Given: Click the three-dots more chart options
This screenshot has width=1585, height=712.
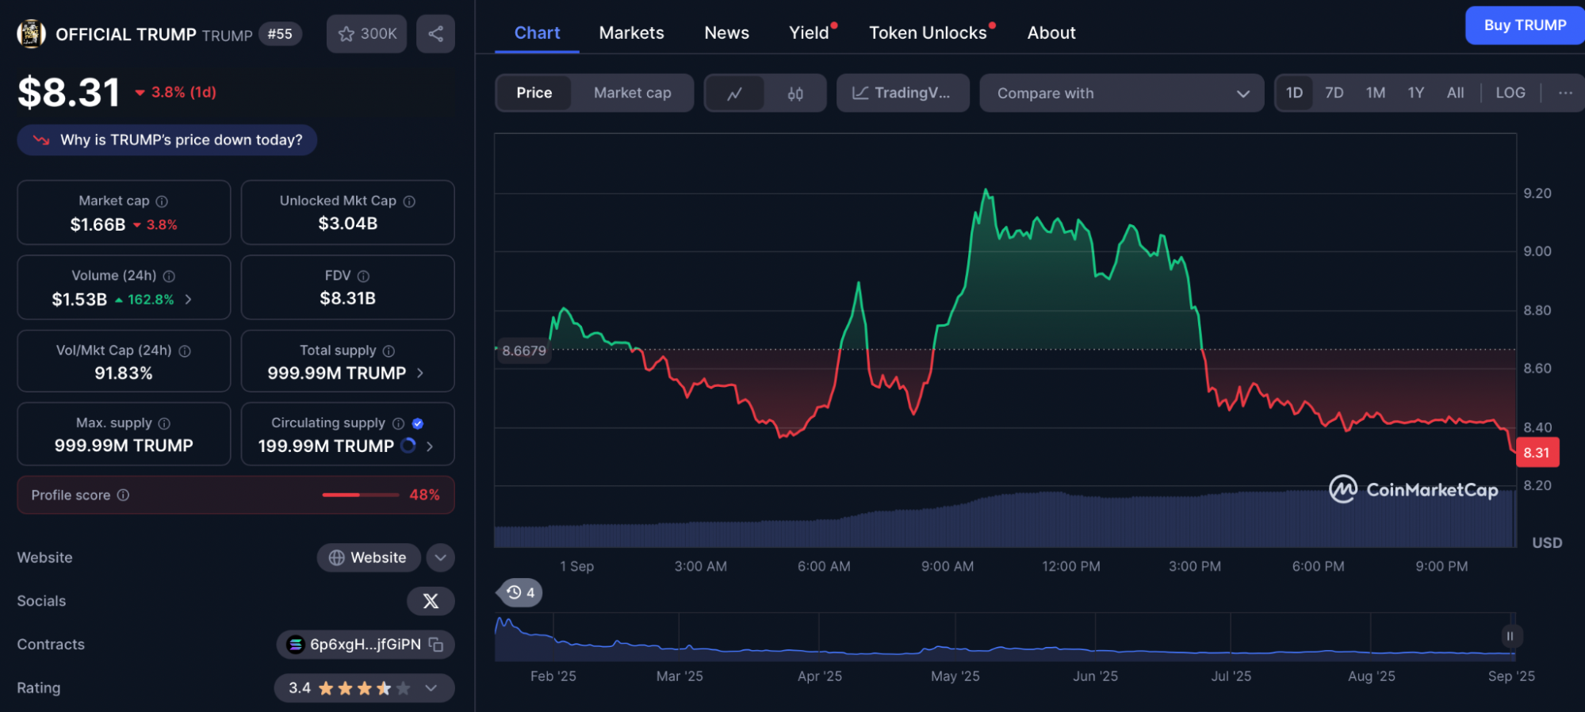Looking at the screenshot, I should click(x=1564, y=93).
